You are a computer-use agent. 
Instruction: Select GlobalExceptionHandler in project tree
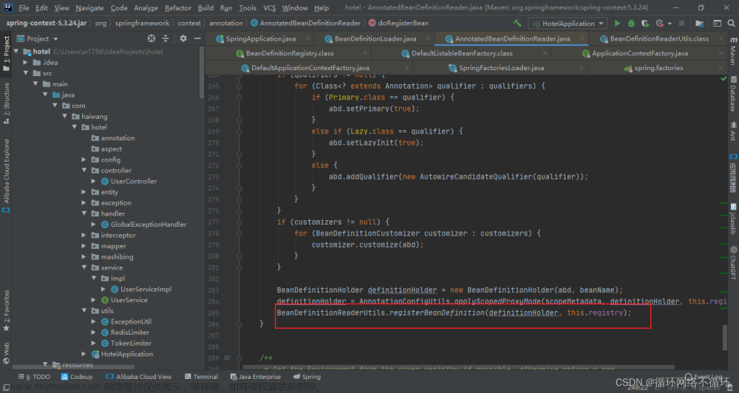[149, 225]
